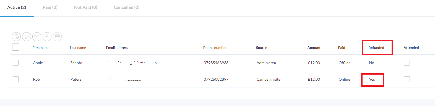Click the Refunded column header

[376, 48]
